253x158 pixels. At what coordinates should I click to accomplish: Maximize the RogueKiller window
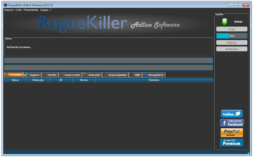click(238, 5)
